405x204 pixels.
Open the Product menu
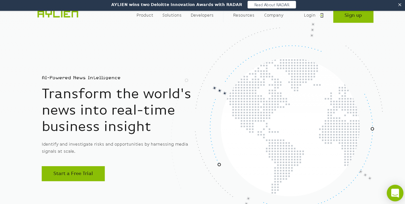point(145,15)
